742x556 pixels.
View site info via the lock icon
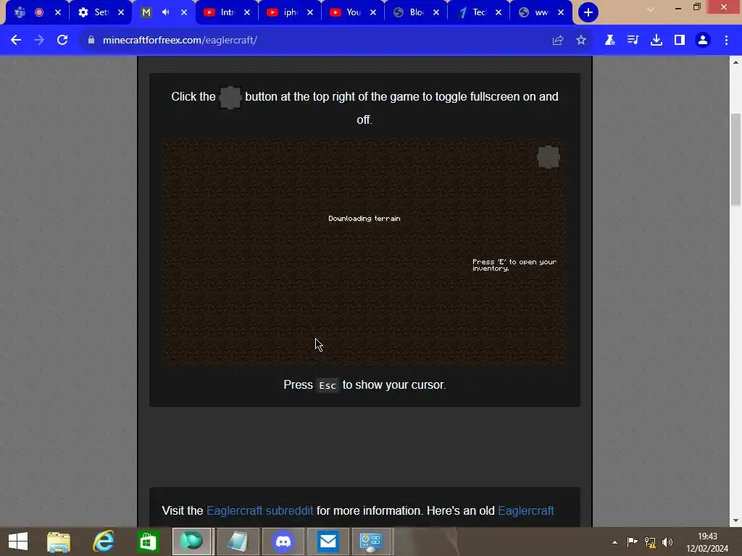[91, 41]
